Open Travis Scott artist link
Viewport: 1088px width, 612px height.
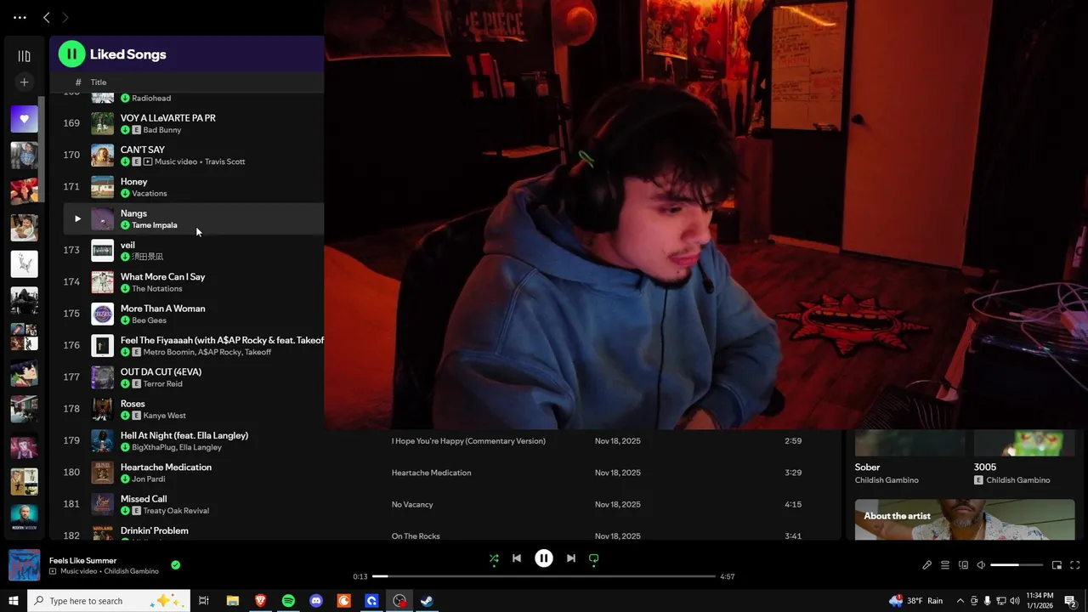[224, 161]
